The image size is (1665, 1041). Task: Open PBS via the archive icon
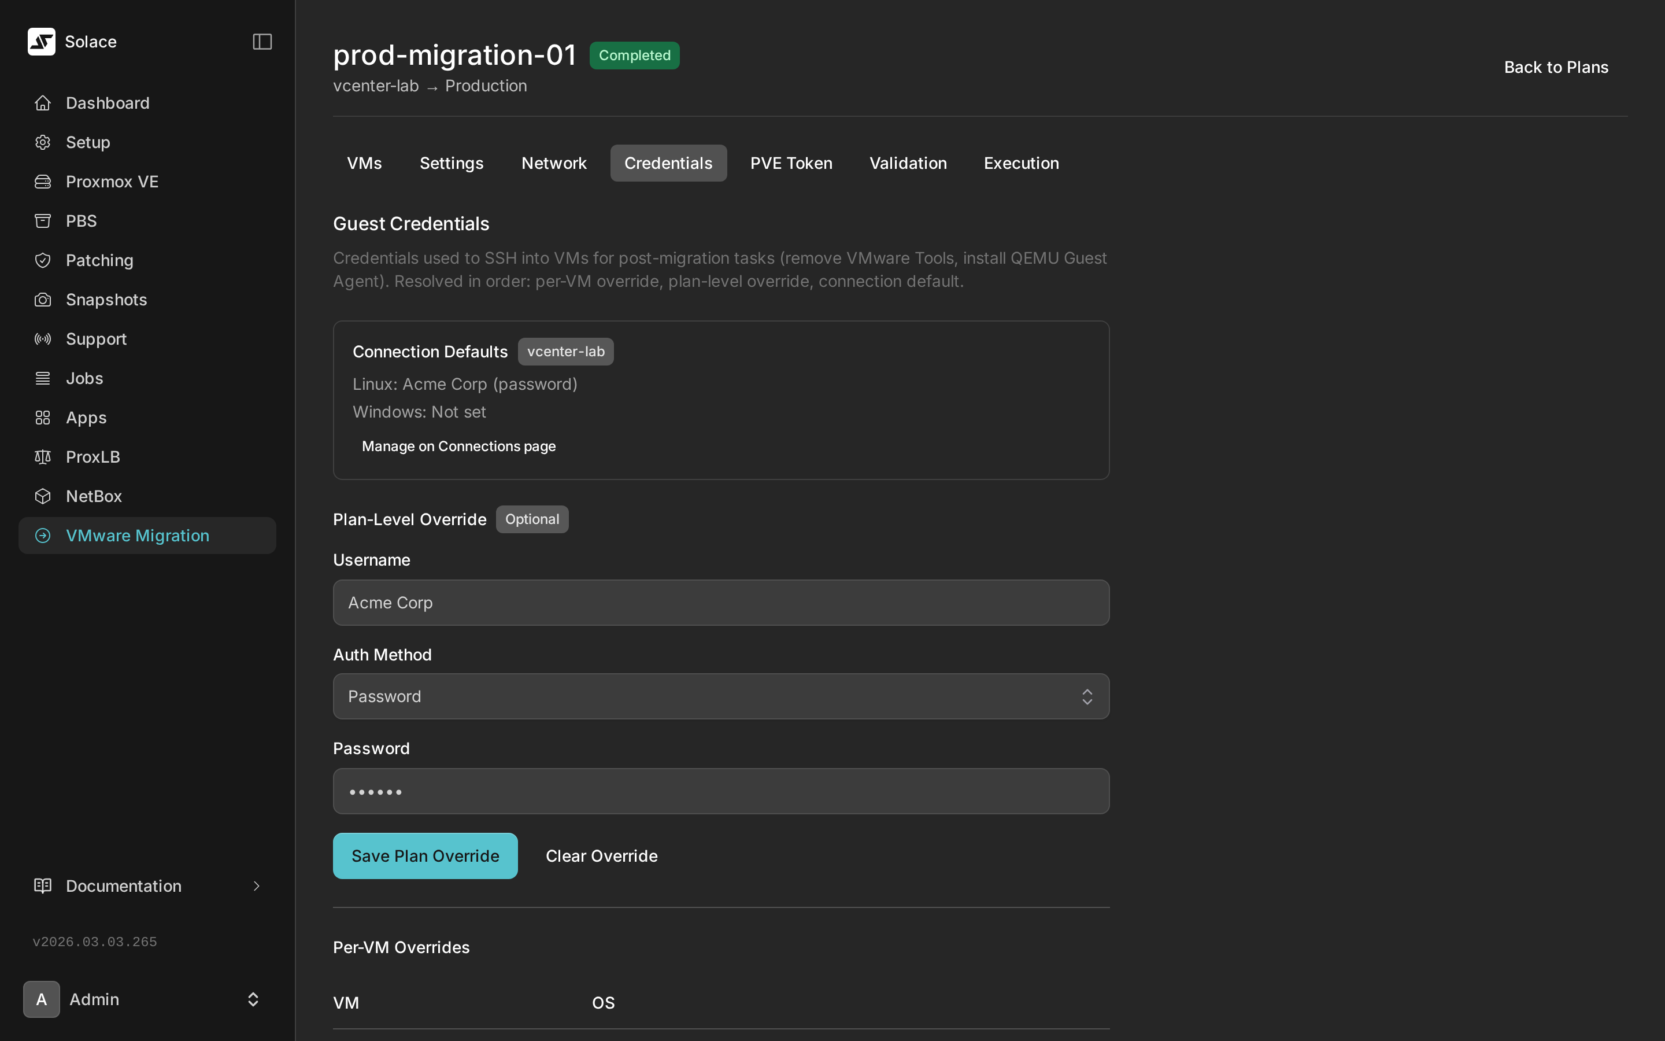tap(43, 221)
